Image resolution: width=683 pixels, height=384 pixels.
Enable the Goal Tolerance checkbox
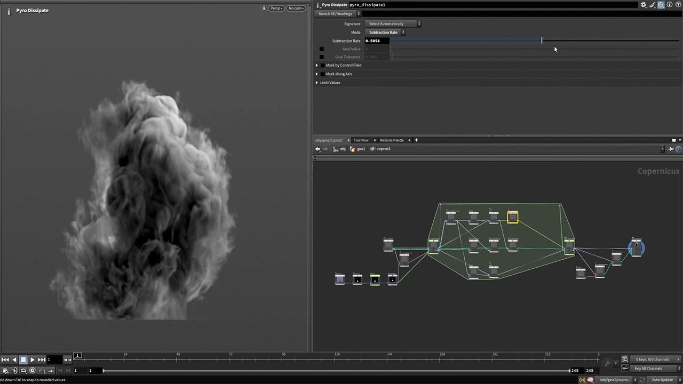click(321, 57)
